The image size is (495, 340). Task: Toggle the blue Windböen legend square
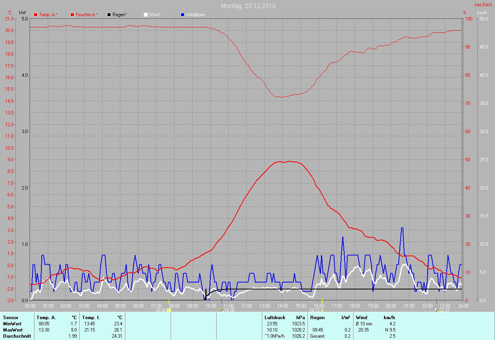tap(183, 15)
